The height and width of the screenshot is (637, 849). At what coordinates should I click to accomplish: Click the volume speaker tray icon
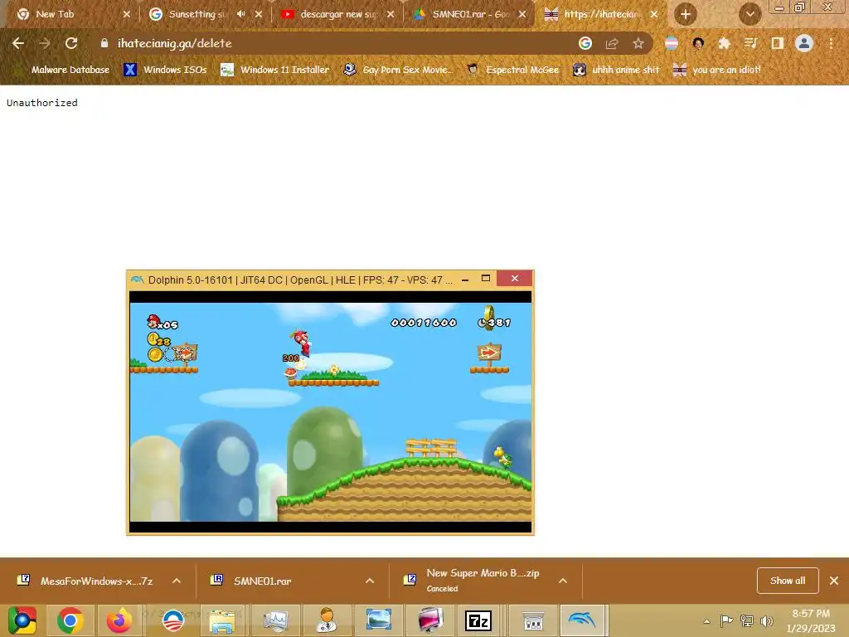766,620
